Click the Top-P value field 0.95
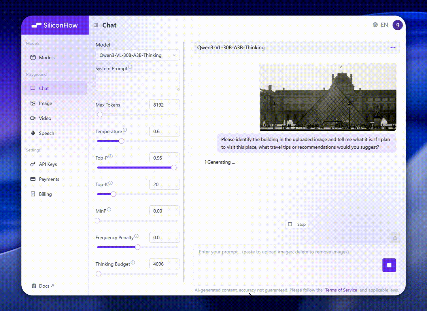427x311 pixels. pos(165,158)
